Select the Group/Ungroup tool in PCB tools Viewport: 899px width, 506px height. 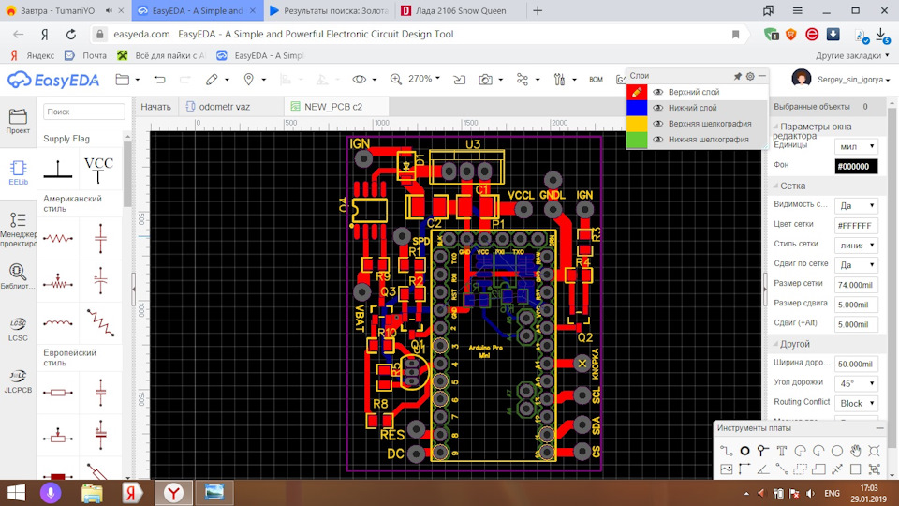(874, 469)
